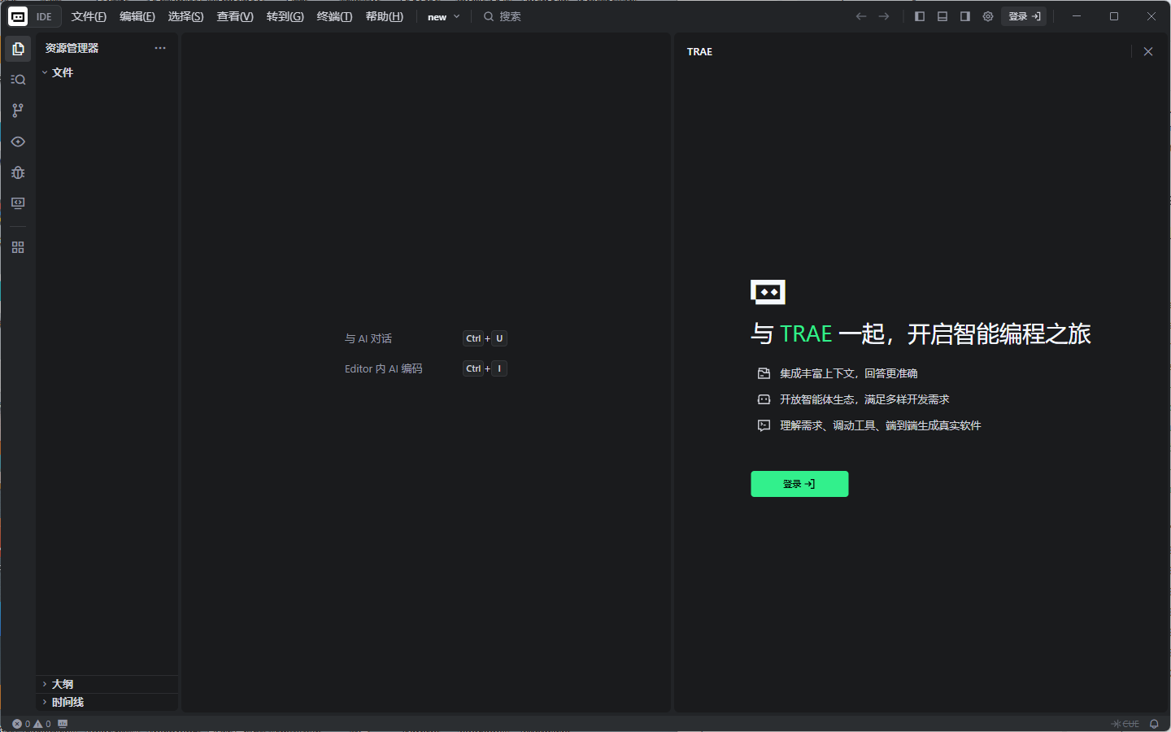Open the 文件(F) menu

(x=89, y=16)
